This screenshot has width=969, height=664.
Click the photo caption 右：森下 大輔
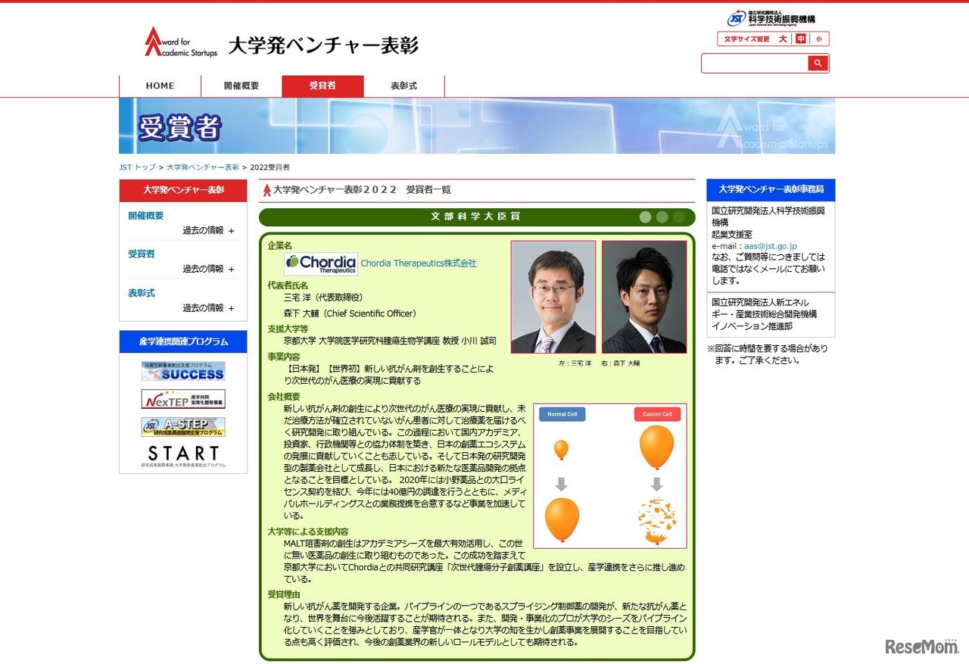[x=621, y=363]
